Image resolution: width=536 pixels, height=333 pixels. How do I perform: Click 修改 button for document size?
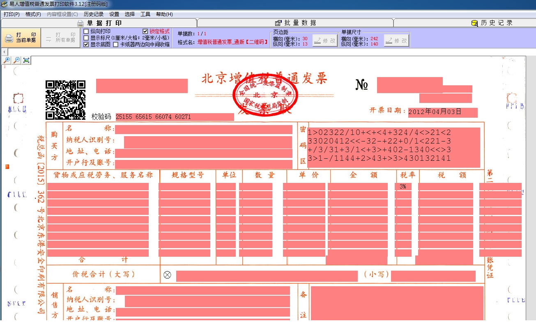396,41
